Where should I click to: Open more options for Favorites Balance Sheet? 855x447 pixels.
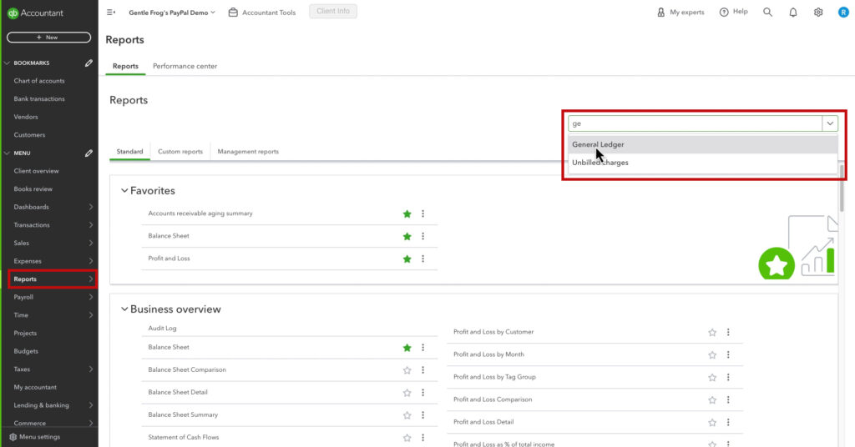pos(422,236)
